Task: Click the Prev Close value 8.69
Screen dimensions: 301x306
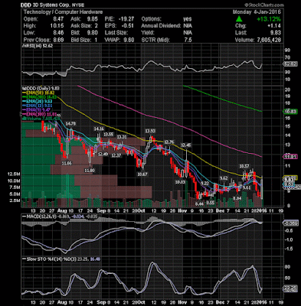Action: coord(59,40)
